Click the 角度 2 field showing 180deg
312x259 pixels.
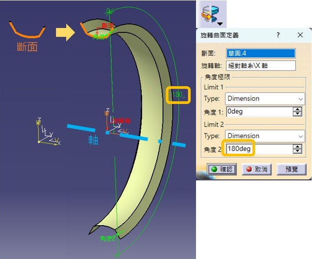259,149
